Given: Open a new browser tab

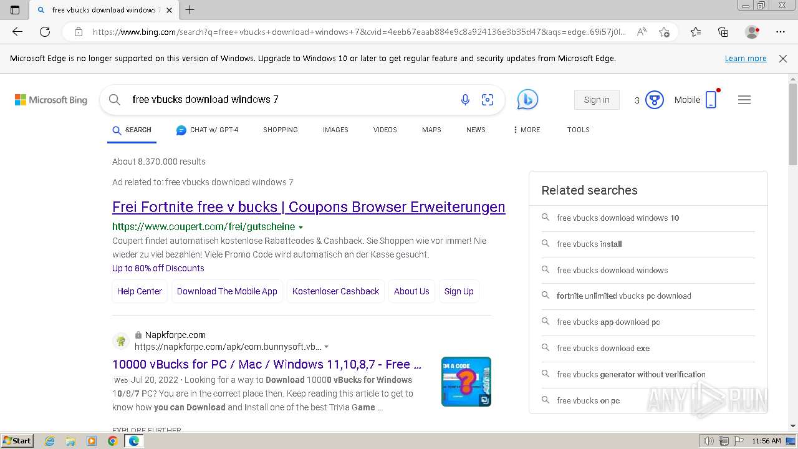Looking at the screenshot, I should click(190, 9).
